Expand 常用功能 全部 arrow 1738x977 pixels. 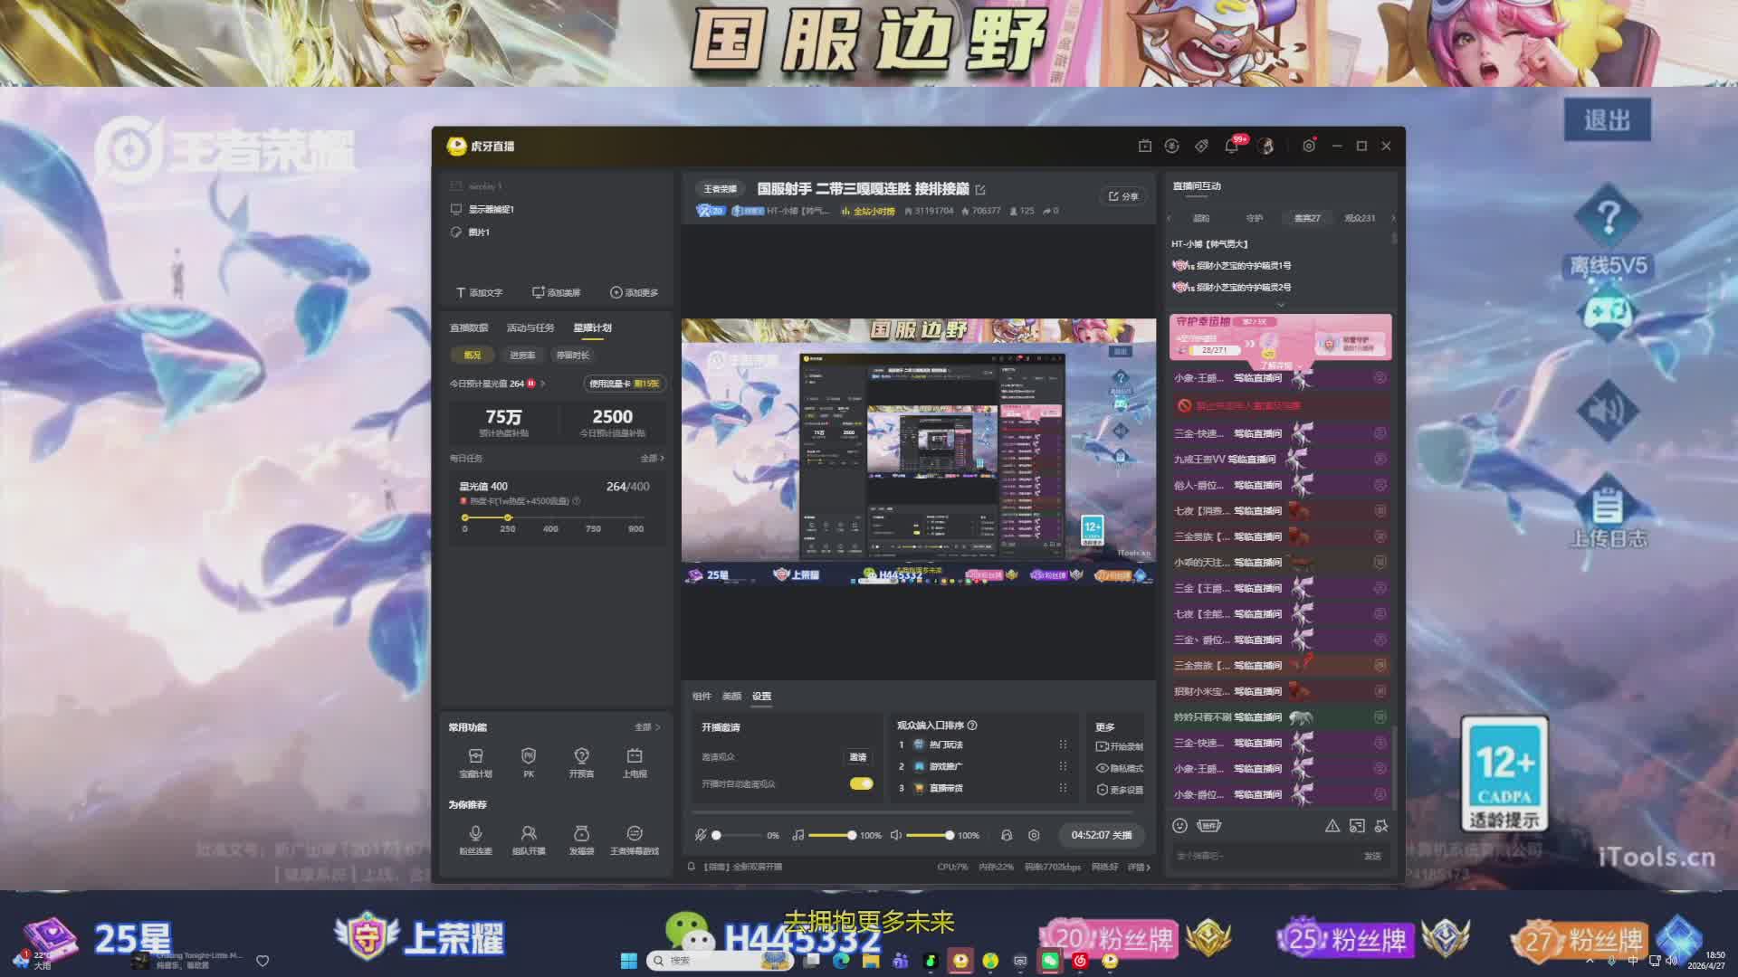pos(647,727)
